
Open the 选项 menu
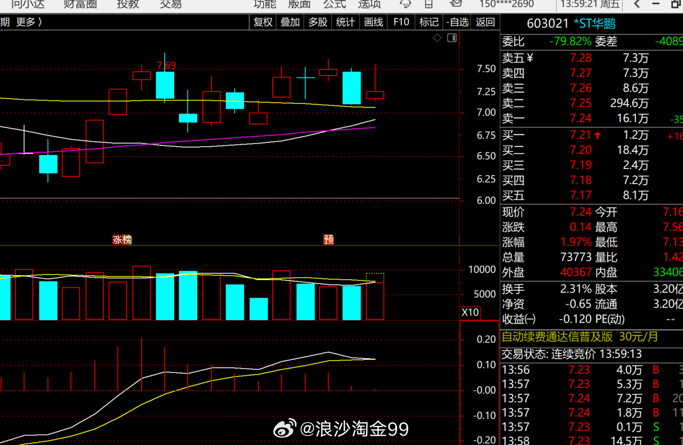pyautogui.click(x=370, y=4)
